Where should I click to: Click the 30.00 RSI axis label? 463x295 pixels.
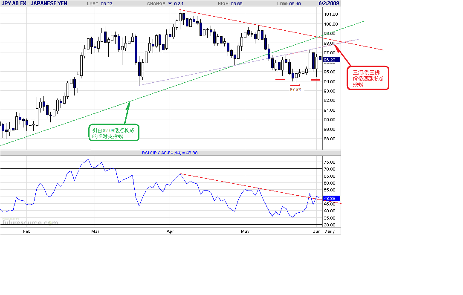pyautogui.click(x=330, y=225)
